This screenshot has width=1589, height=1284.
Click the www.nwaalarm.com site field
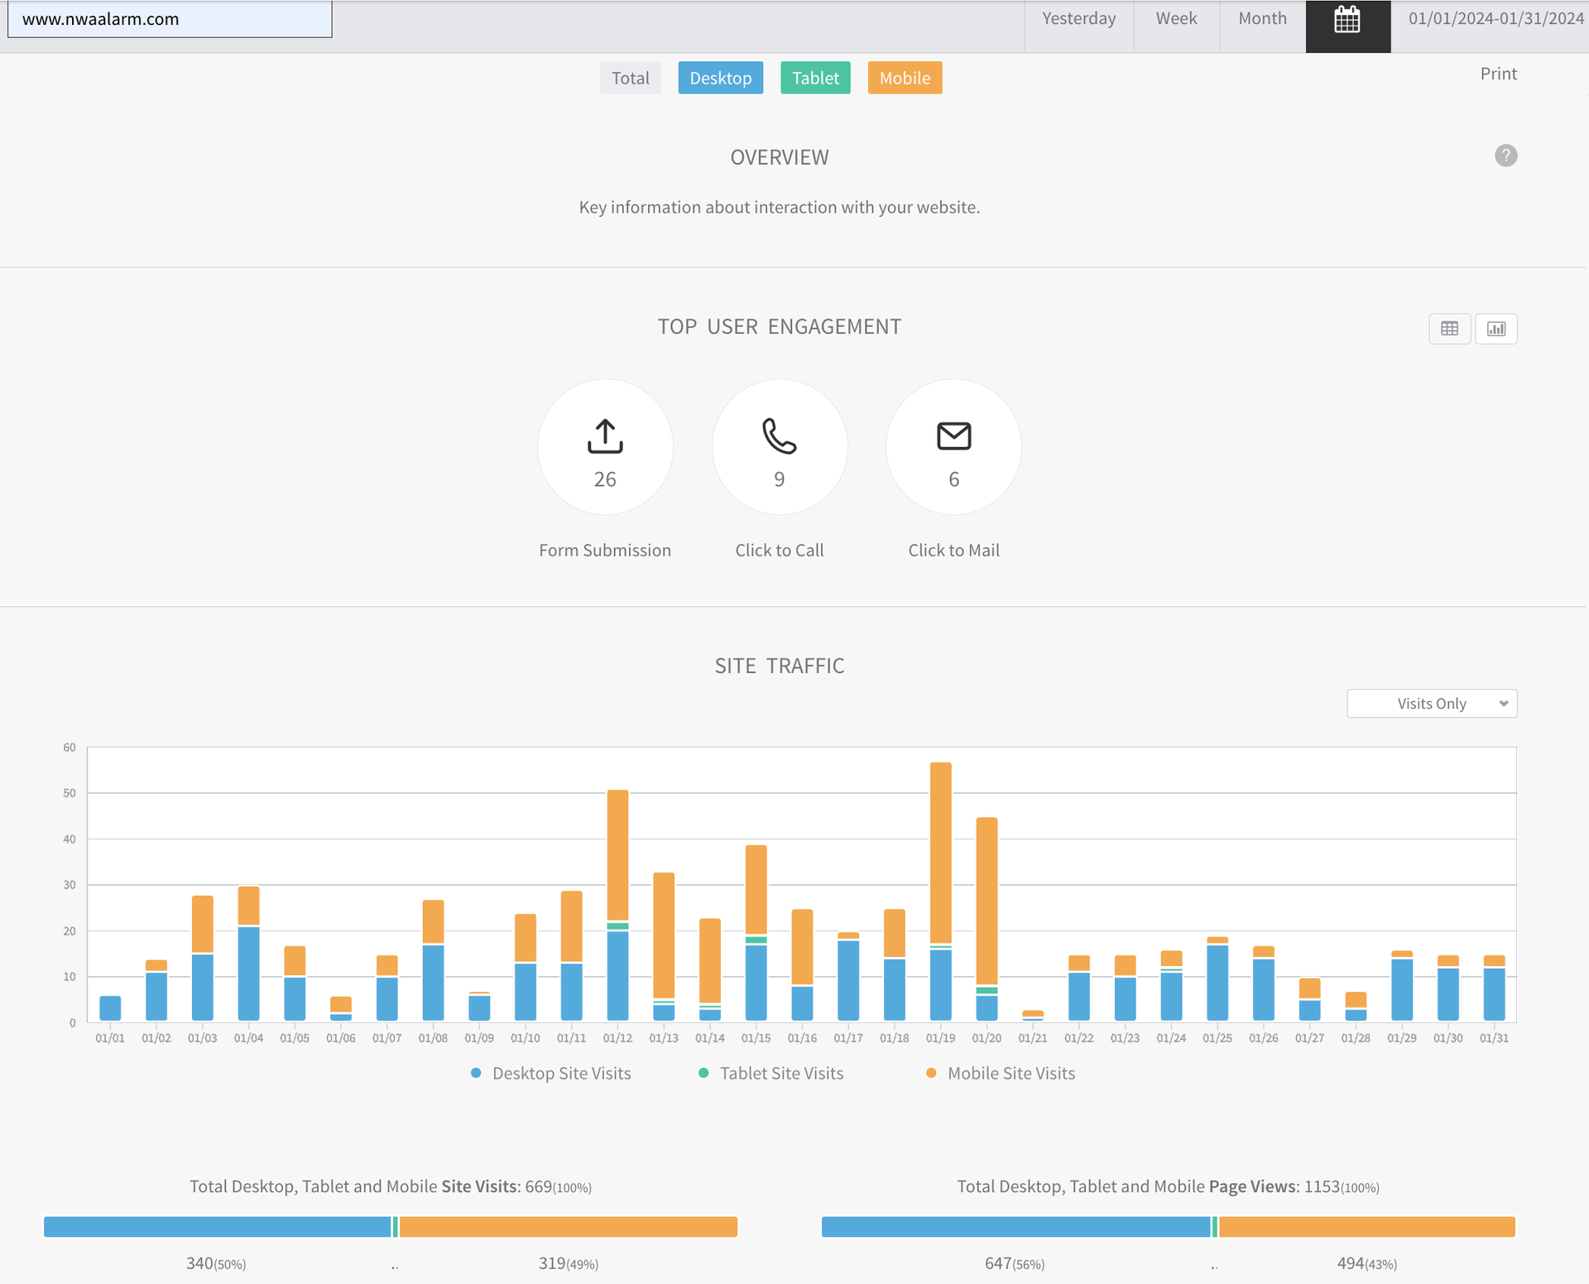[x=170, y=19]
